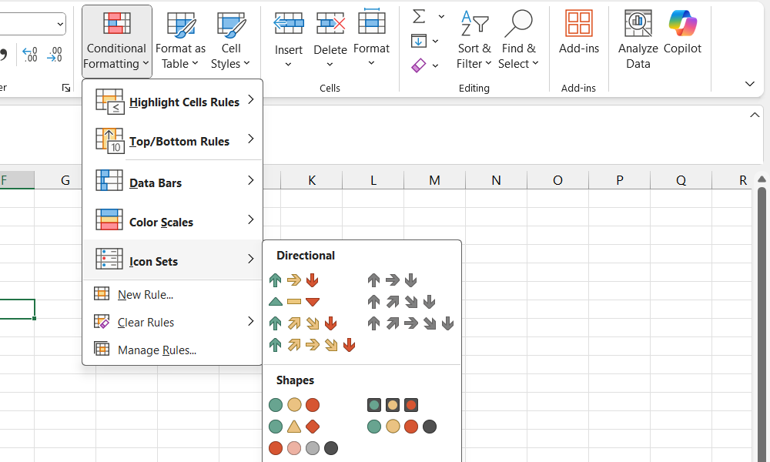Select column header N
Screen dimensions: 770x462
pos(496,179)
